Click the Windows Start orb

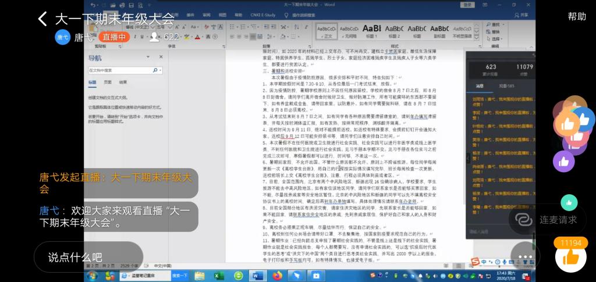pyautogui.click(x=91, y=276)
